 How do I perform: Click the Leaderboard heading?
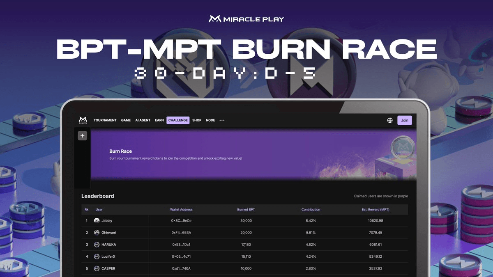98,196
